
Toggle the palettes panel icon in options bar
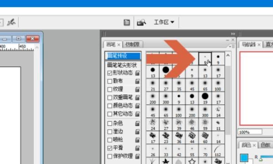127,22
